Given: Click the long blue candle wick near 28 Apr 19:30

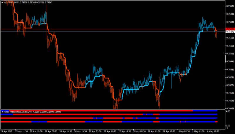Looking at the screenshot, I should tap(171, 81).
